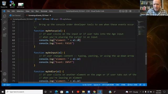This screenshot has width=168, height=94.
Task: Click the Spaces: 4 indentation status
Action: point(97,85)
